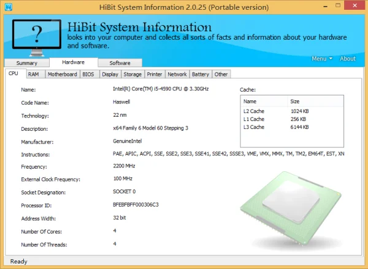This screenshot has width=368, height=269.
Task: Minimize the HiBit System Information window
Action: 325,6
